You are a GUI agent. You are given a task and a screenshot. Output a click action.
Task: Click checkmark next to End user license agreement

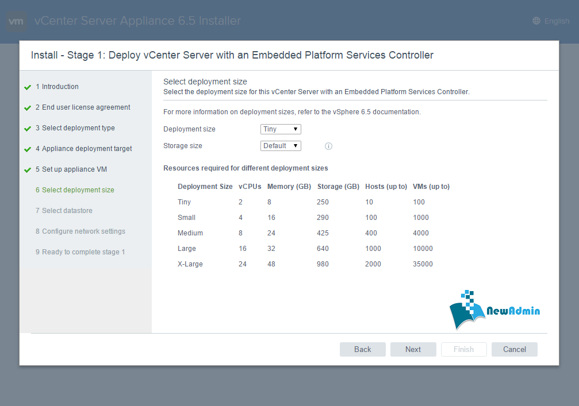(x=28, y=108)
